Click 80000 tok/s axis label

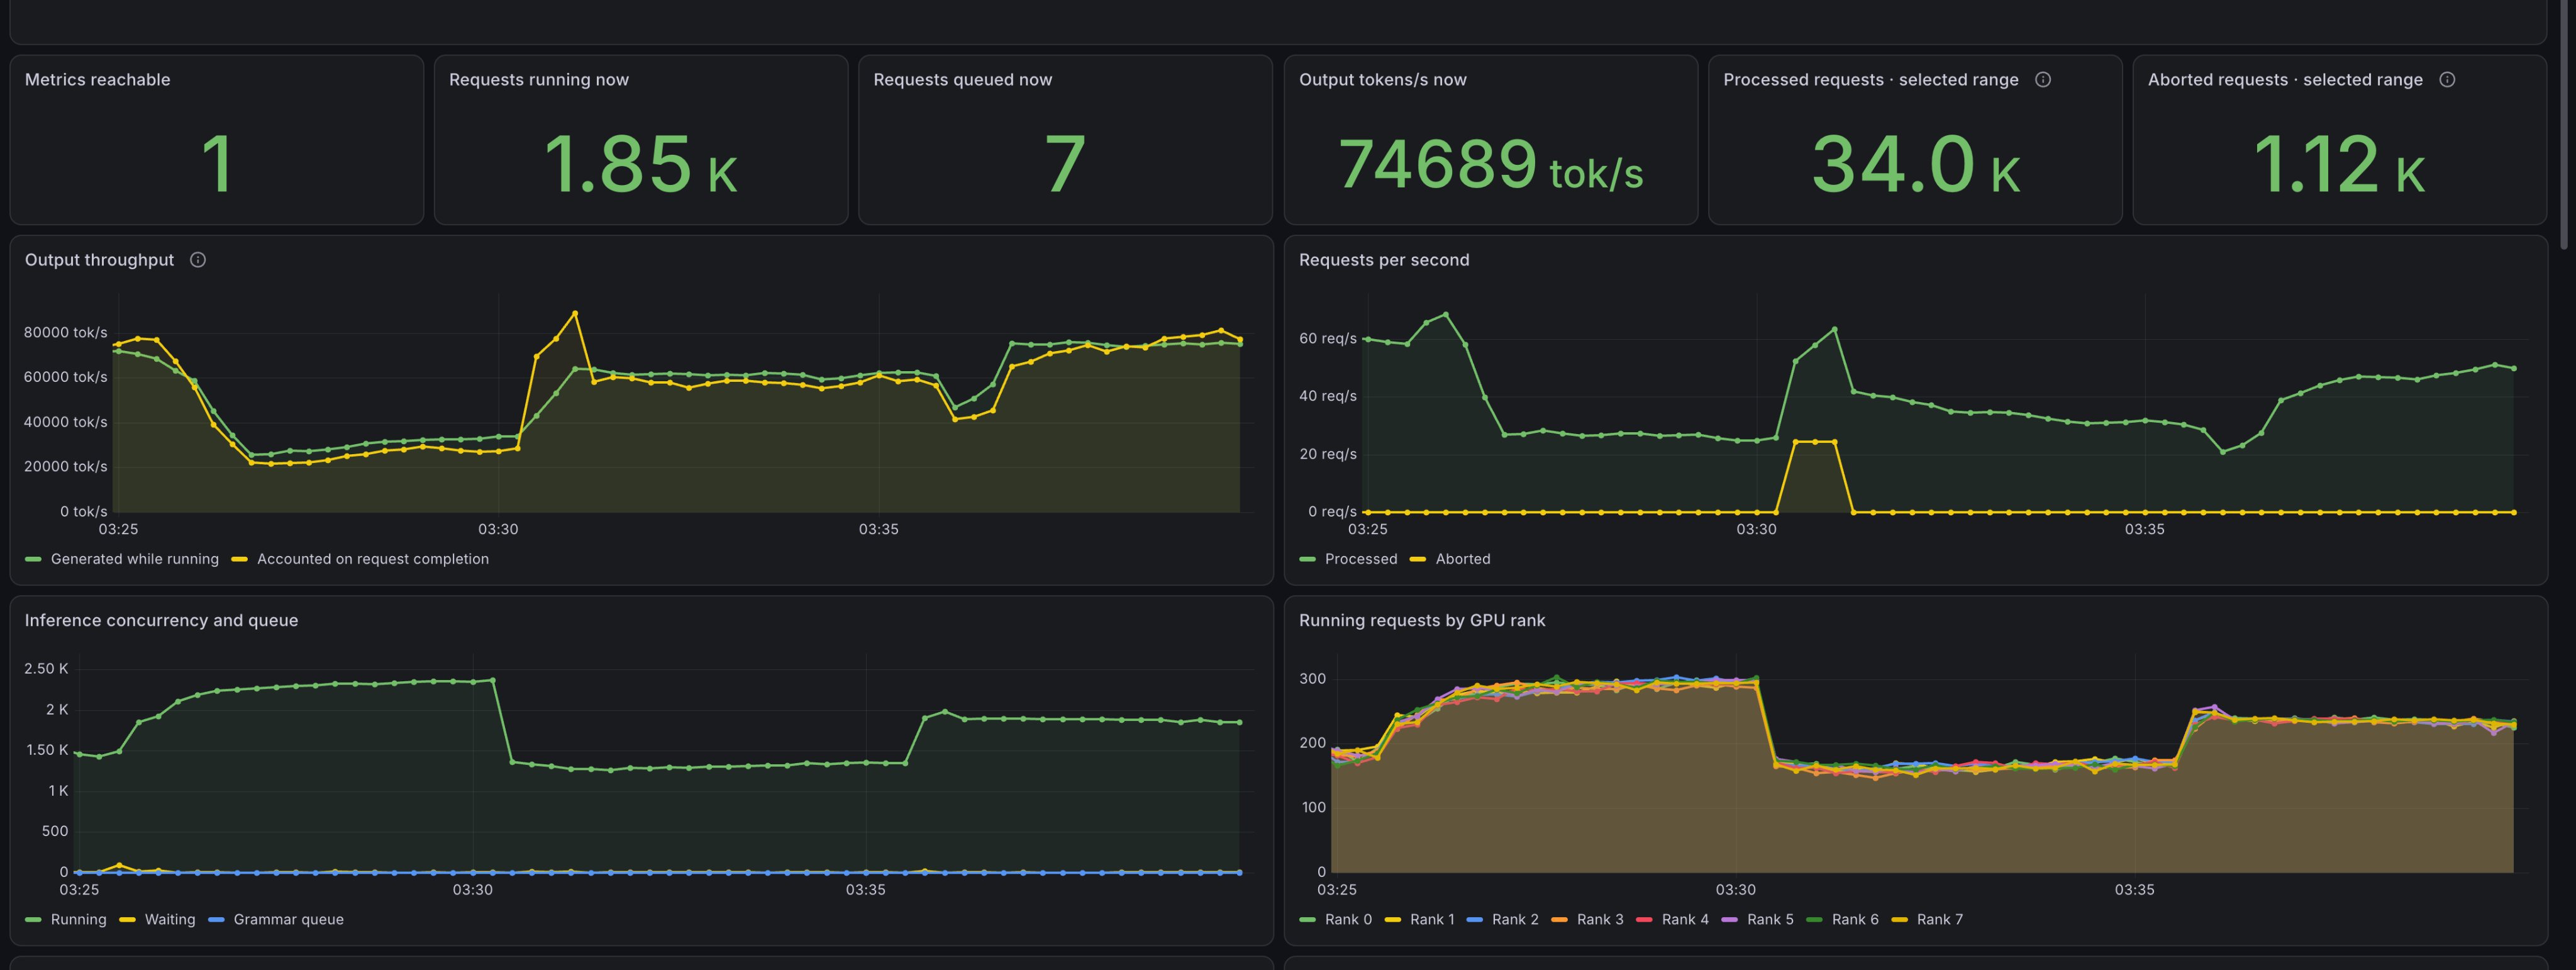tap(65, 332)
